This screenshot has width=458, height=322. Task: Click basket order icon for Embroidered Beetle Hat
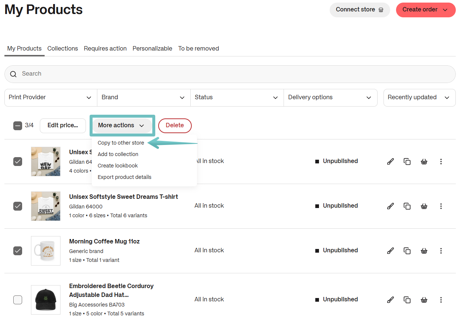[x=424, y=300]
